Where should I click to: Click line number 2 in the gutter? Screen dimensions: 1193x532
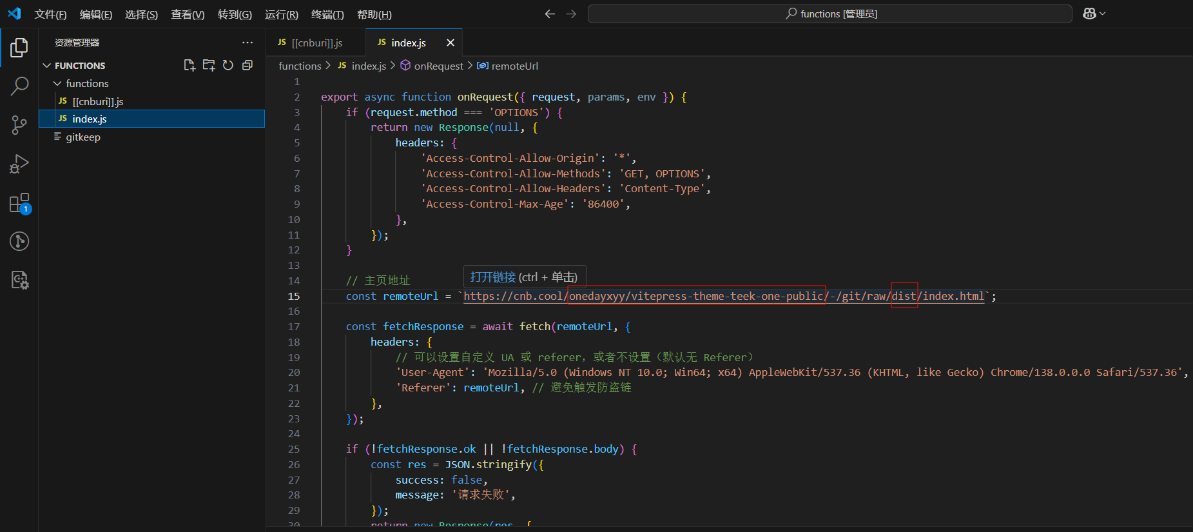[x=297, y=97]
